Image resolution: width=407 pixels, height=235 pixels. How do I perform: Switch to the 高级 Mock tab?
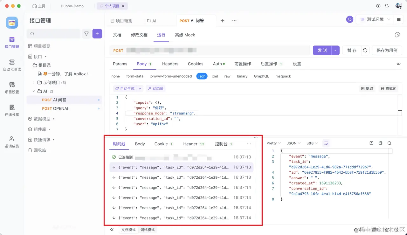(x=185, y=35)
